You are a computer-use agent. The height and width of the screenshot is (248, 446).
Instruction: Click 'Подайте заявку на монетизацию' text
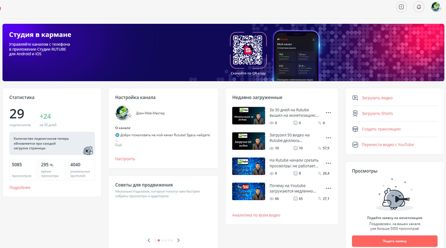[x=394, y=218]
